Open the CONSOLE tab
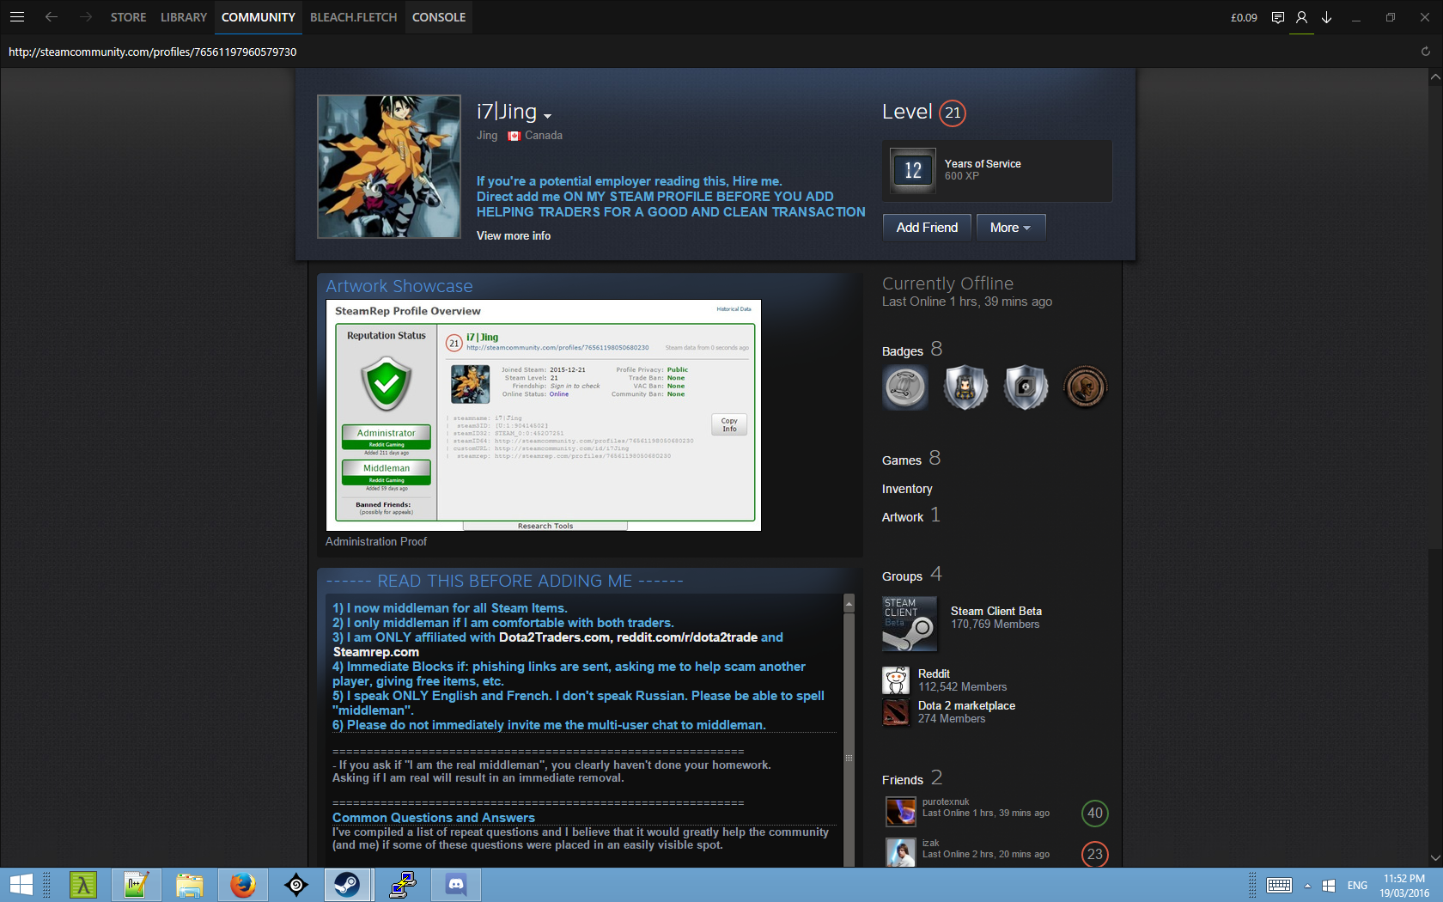Viewport: 1443px width, 902px height. coord(439,17)
